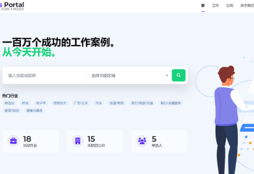Select the 教育/培训 industry tag
254x174 pixels.
(12, 110)
